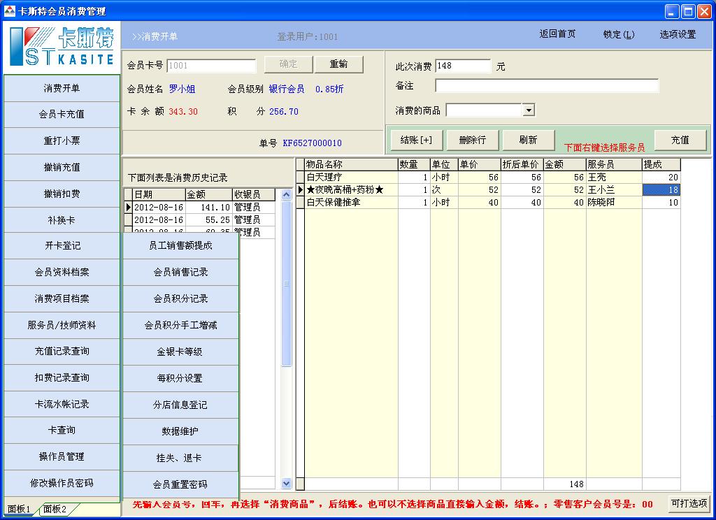Click 返回首页 in the top bar
This screenshot has height=520, width=716.
tap(557, 34)
